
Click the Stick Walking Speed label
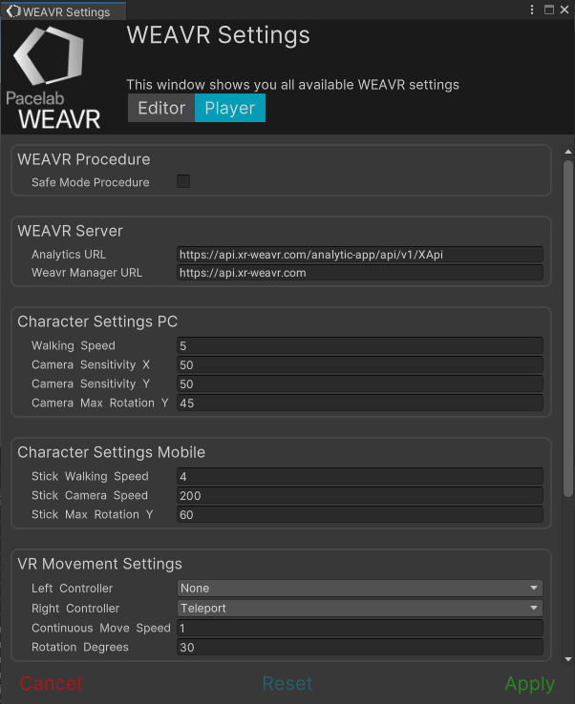pos(90,476)
